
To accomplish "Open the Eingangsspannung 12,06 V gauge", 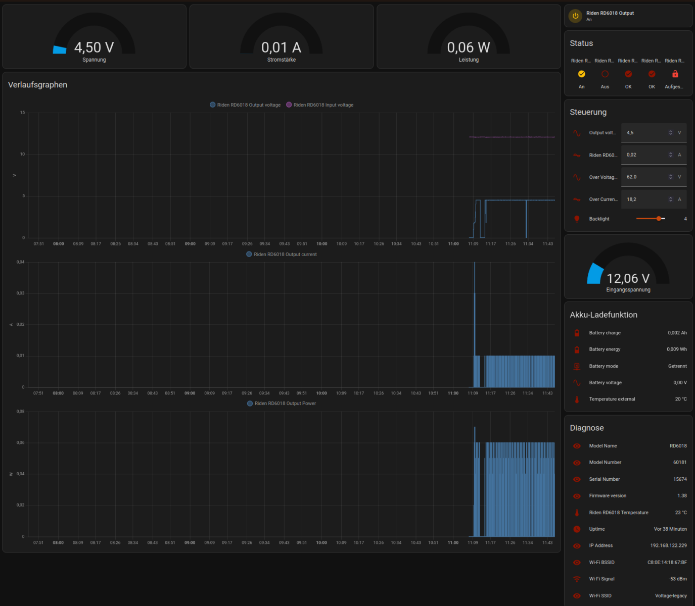I will point(628,267).
